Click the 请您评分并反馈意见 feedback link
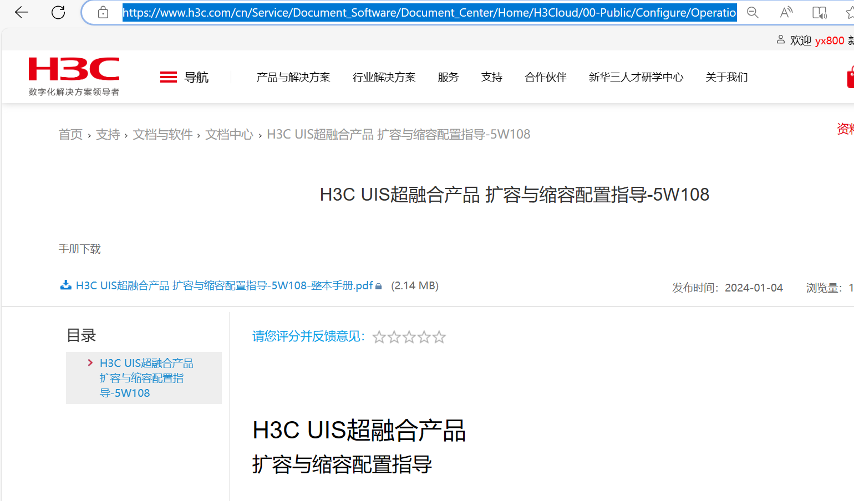 pos(308,336)
